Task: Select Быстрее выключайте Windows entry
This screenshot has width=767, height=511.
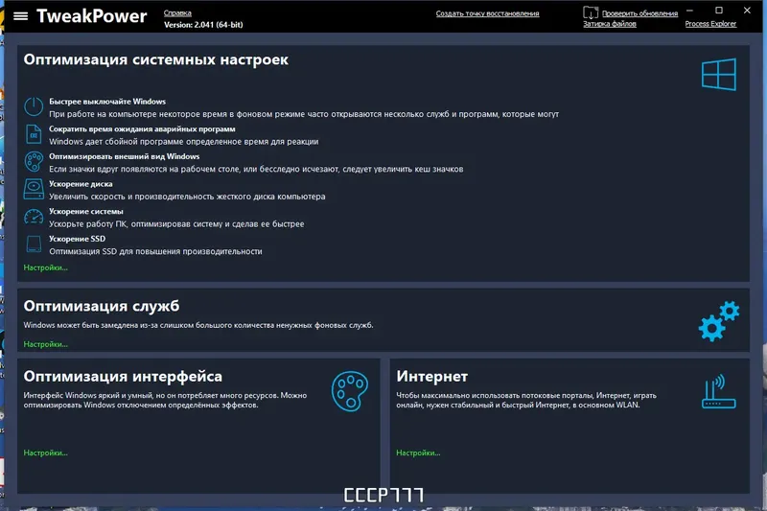Action: tap(107, 102)
